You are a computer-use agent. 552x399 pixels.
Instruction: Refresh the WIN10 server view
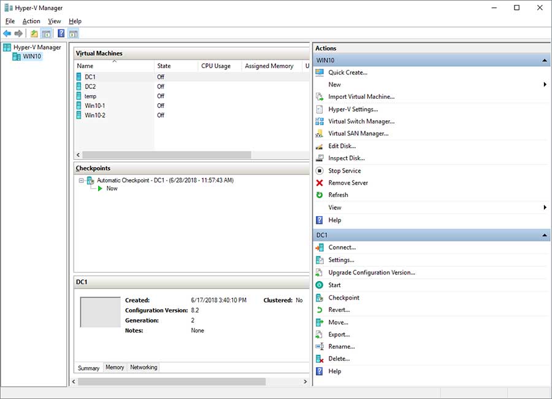(339, 195)
